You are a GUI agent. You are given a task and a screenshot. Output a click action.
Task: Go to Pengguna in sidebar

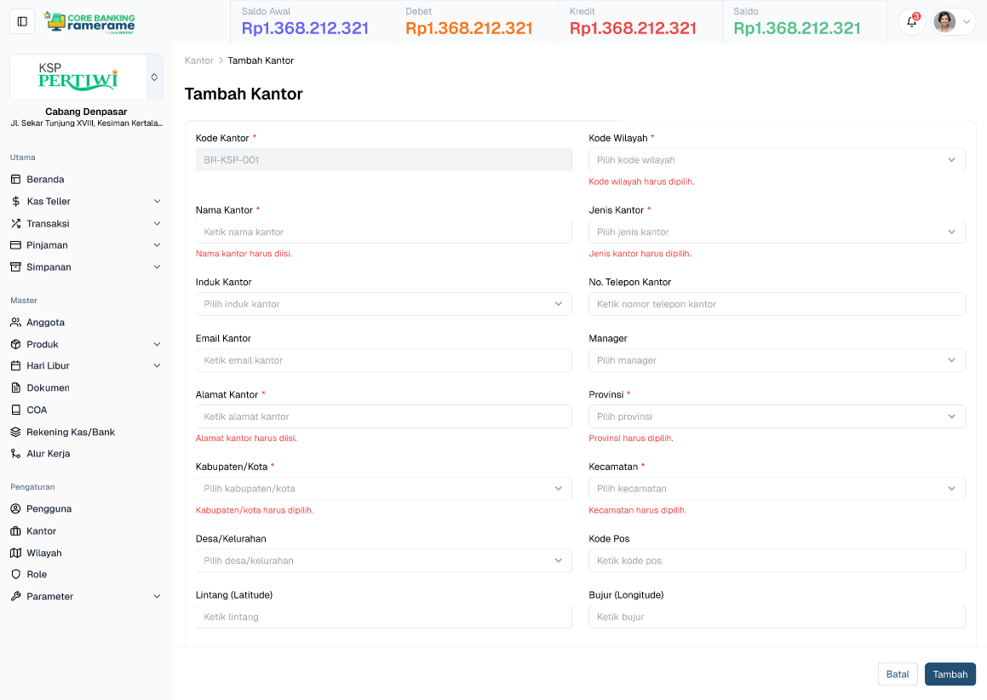pos(49,508)
